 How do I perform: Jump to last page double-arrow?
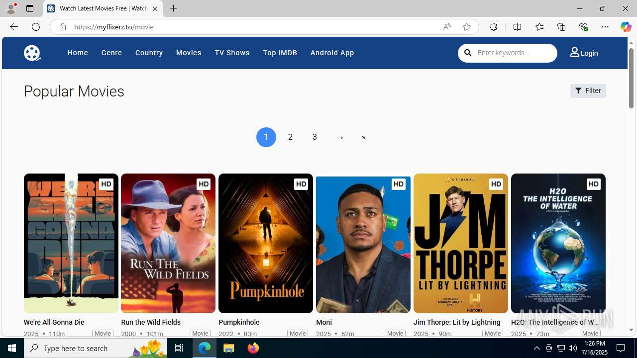[x=363, y=137]
